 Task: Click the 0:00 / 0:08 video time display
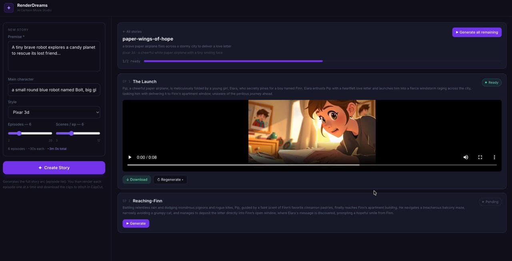point(147,157)
